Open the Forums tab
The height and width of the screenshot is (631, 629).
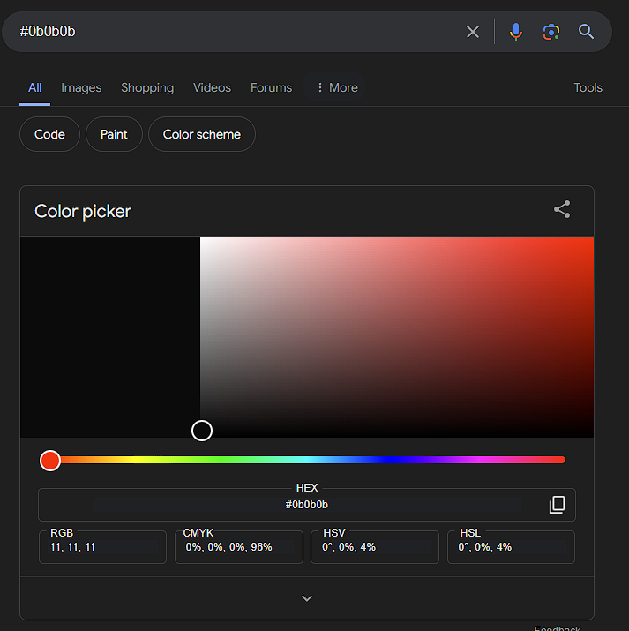pyautogui.click(x=271, y=87)
